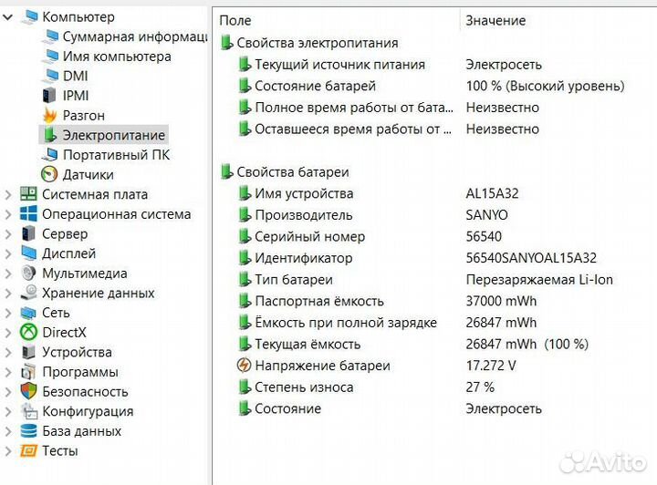The height and width of the screenshot is (485, 657).
Task: Expand the База данных node
Action: click(x=8, y=431)
